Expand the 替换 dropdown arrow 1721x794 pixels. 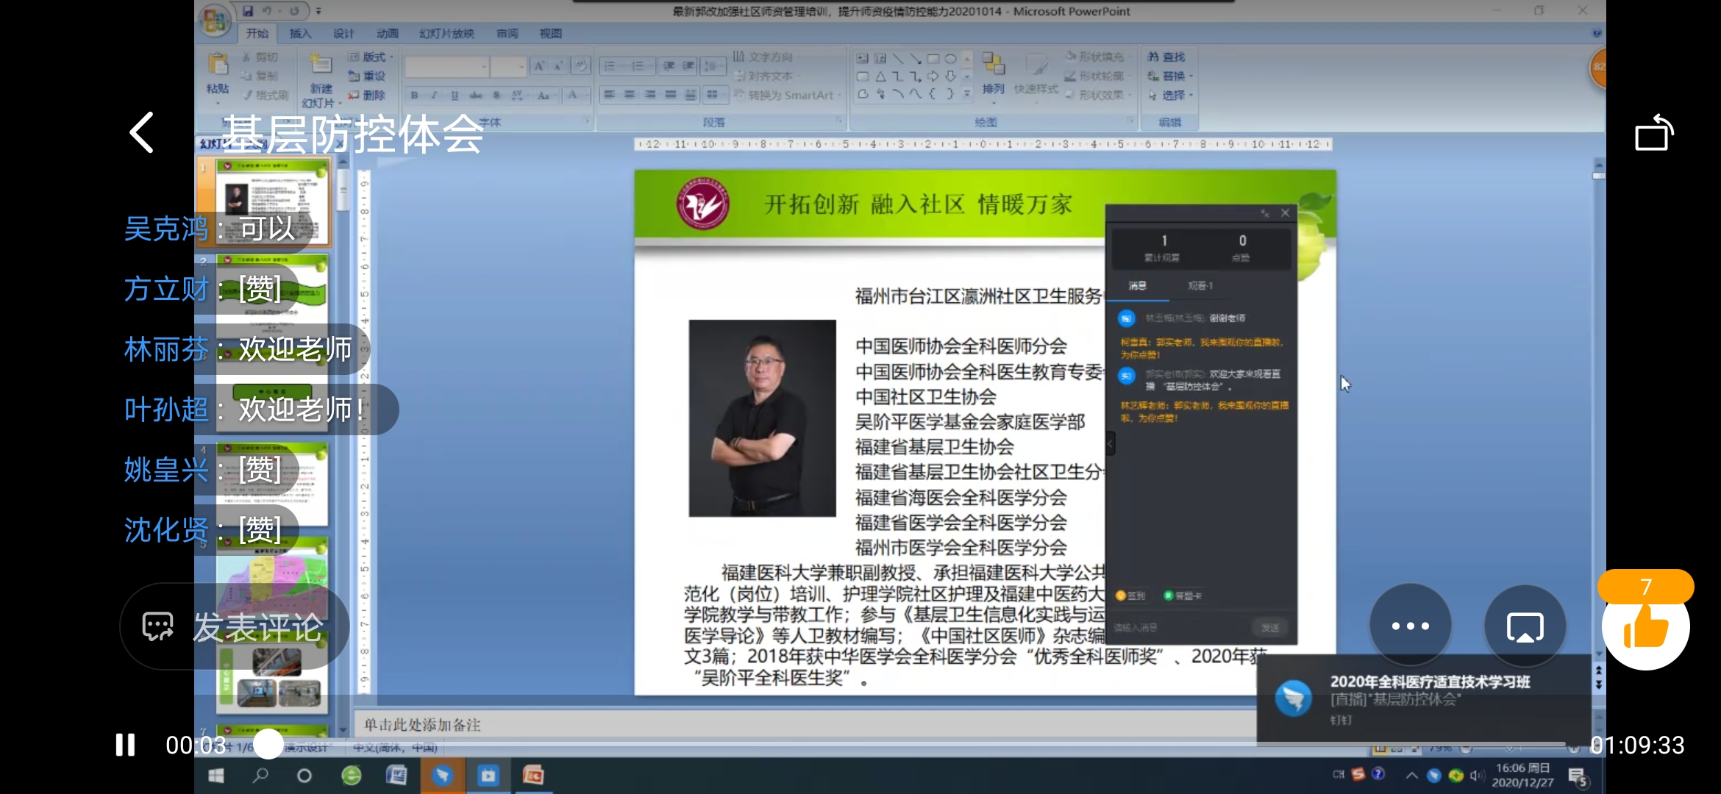1191,76
